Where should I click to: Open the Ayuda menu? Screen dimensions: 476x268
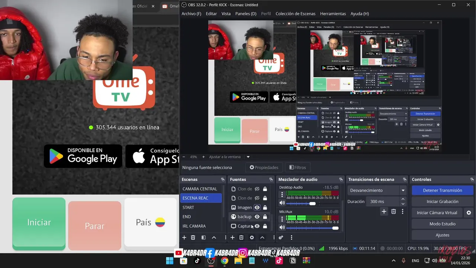tap(360, 13)
